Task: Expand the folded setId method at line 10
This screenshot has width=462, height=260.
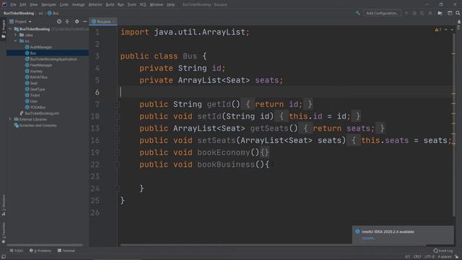Action: [x=117, y=116]
